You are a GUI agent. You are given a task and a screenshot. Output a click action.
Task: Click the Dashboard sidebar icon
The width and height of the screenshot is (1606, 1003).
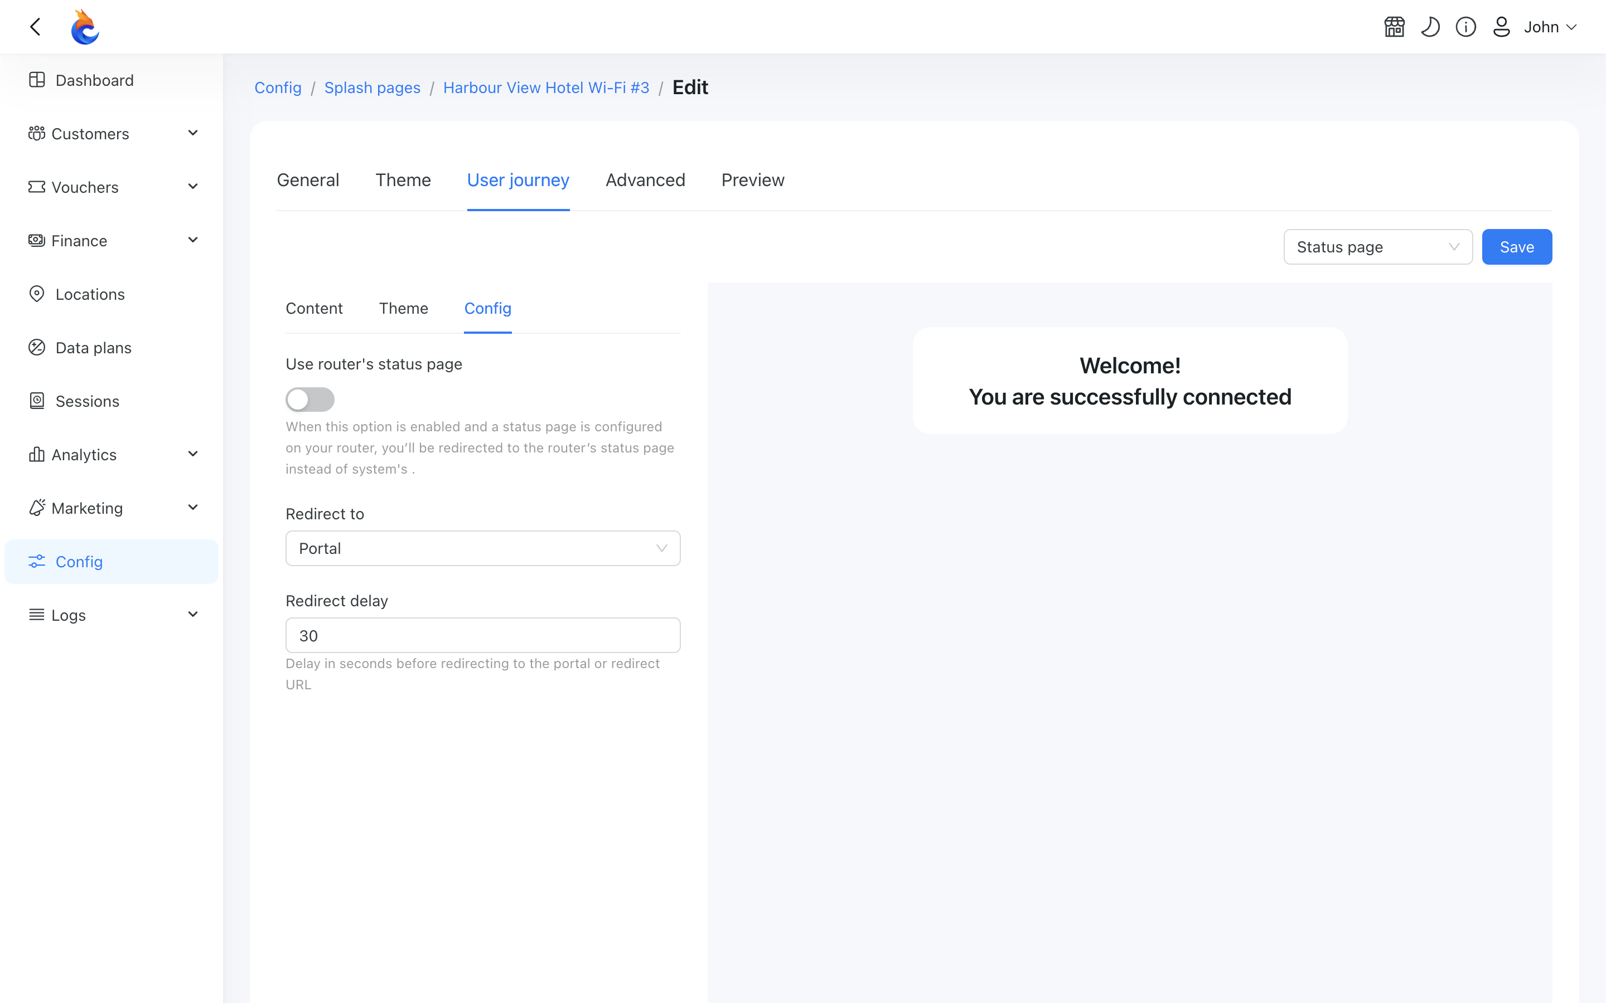pos(37,80)
